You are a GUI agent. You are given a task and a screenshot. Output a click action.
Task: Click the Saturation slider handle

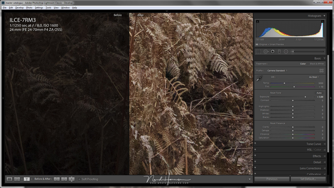click(x=293, y=138)
